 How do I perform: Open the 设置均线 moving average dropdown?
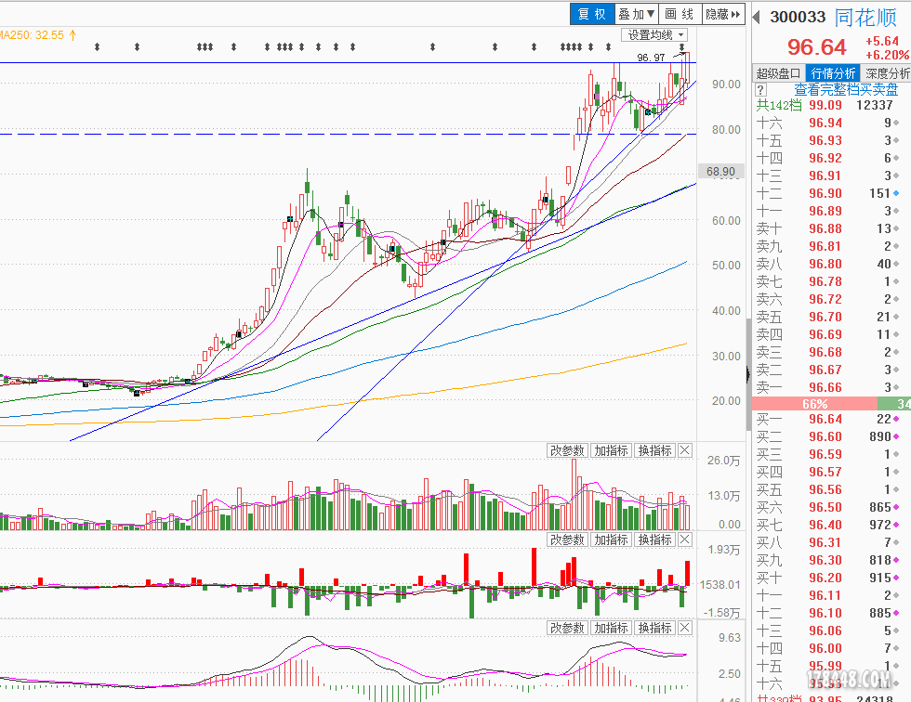pos(654,34)
